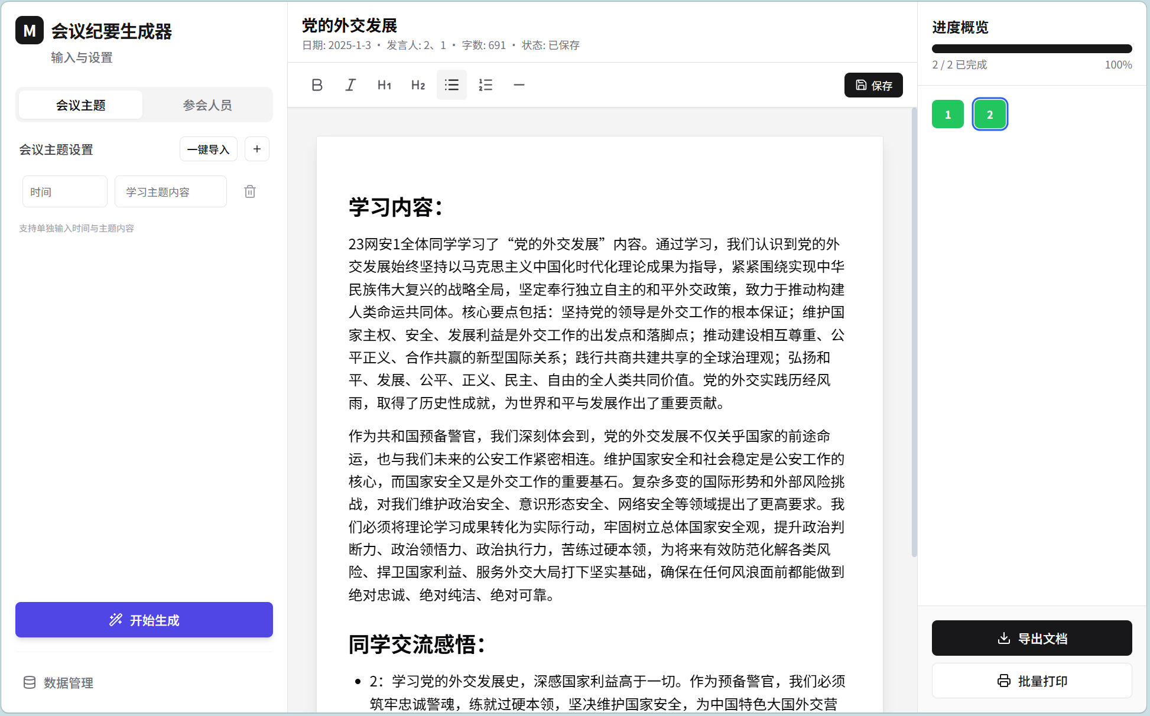This screenshot has height=716, width=1150.
Task: Save the document using the 保存 button
Action: pyautogui.click(x=873, y=85)
